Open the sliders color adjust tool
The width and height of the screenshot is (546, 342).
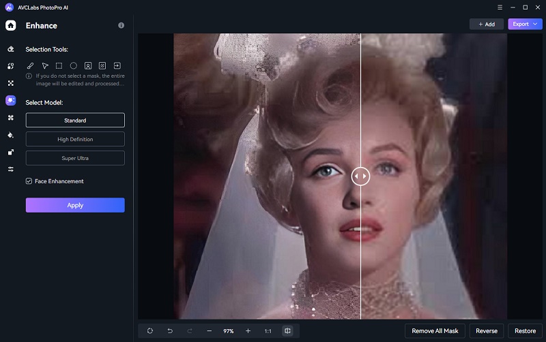11,169
